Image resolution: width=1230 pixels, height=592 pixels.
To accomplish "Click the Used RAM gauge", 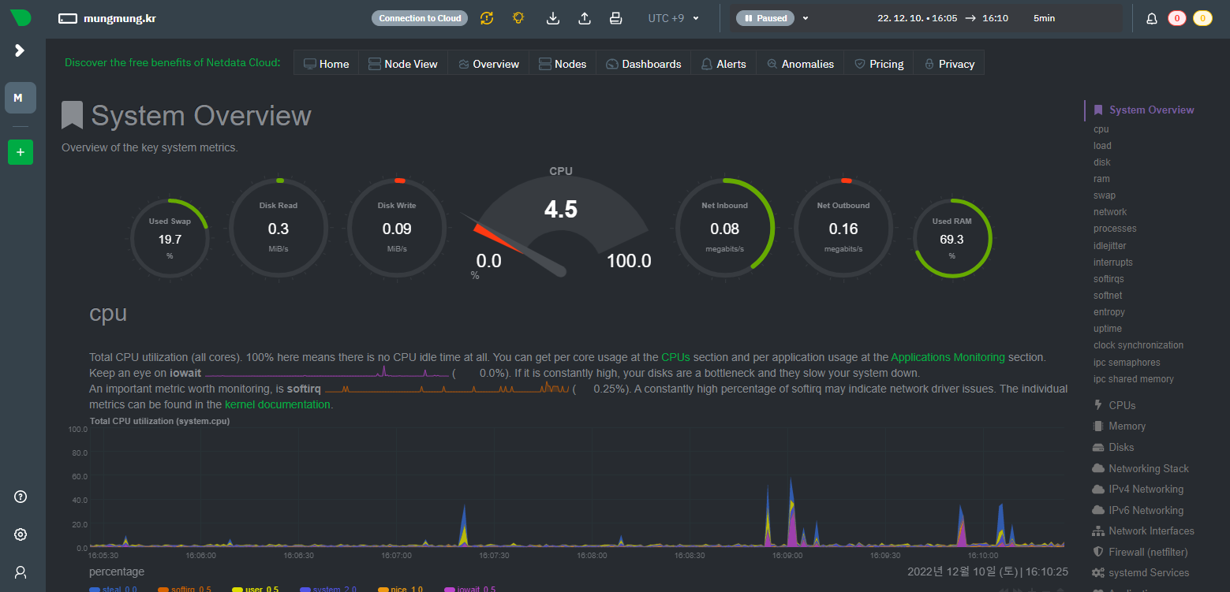I will (952, 237).
